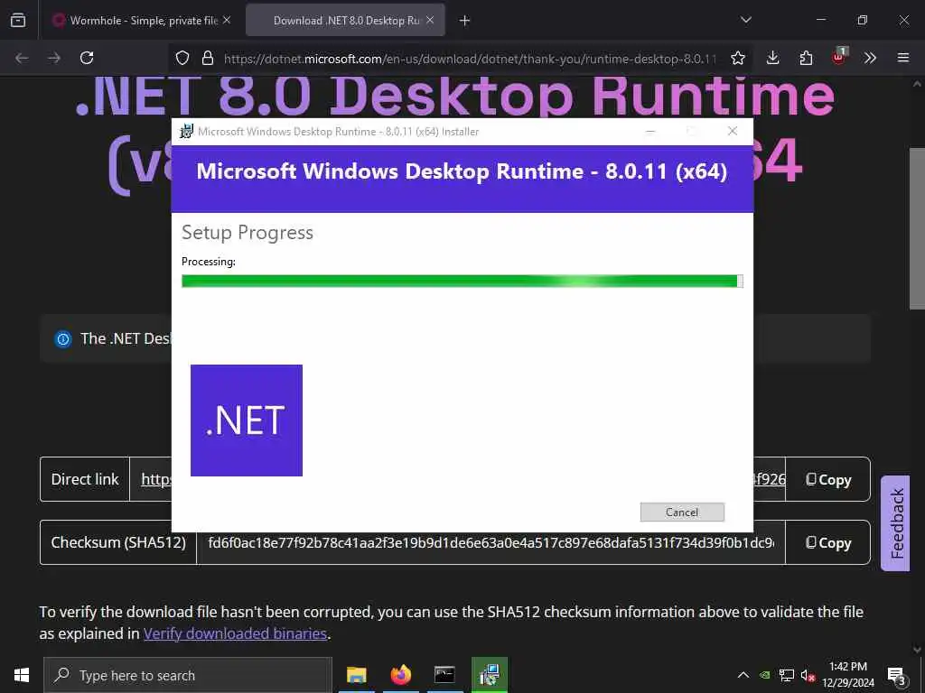
Task: Open the extensions puzzle icon
Action: click(806, 58)
